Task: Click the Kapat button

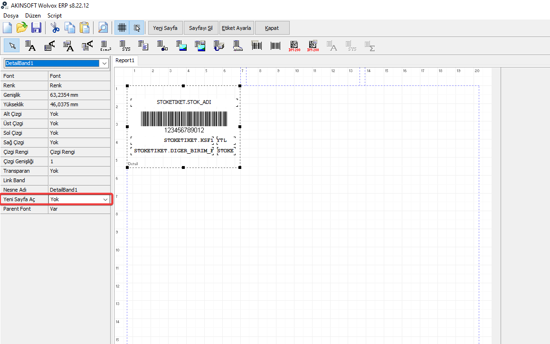Action: [272, 28]
